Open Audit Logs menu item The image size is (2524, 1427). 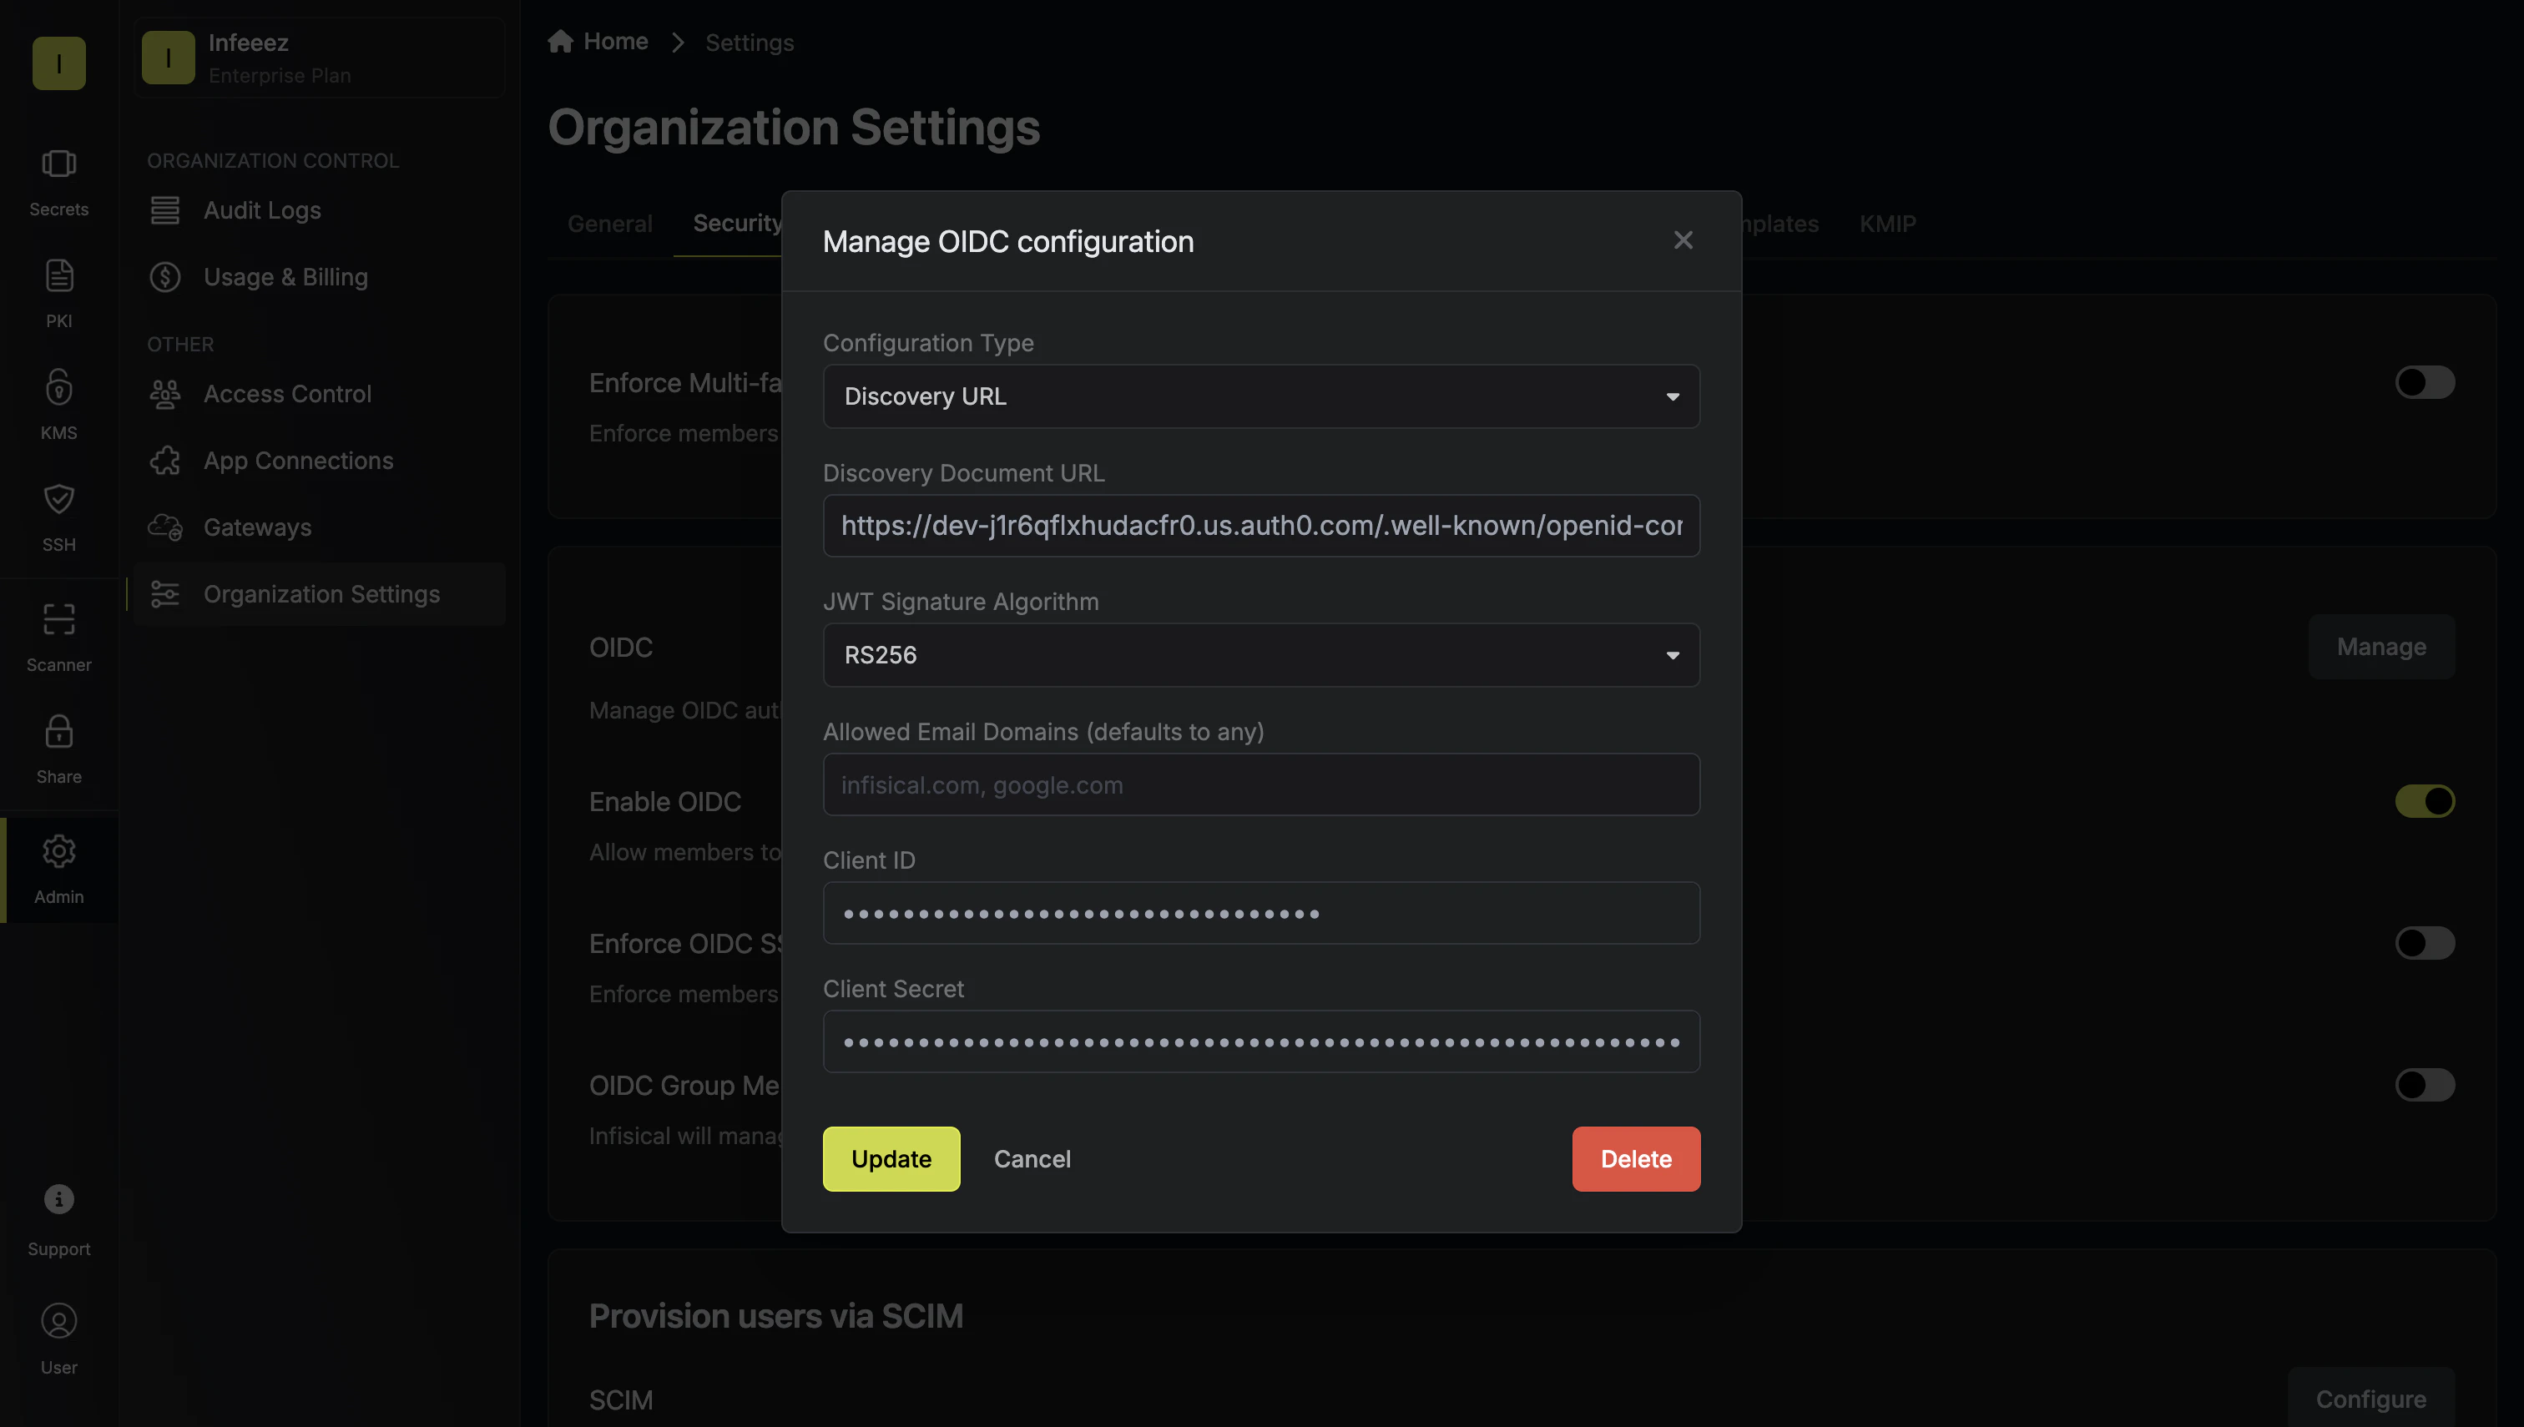coord(320,211)
